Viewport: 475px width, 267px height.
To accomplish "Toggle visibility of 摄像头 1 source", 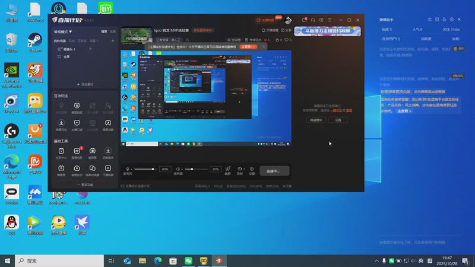I will [x=90, y=49].
